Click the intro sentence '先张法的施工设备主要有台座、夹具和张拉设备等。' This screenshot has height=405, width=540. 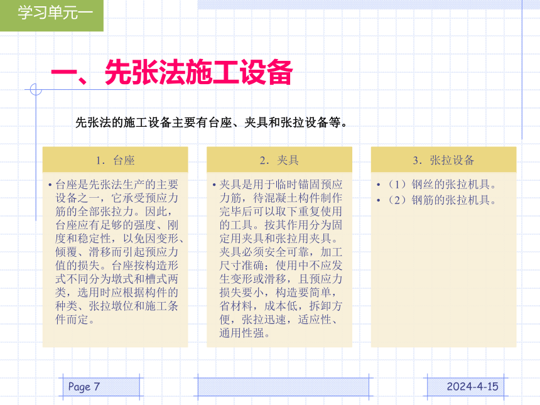click(x=212, y=122)
